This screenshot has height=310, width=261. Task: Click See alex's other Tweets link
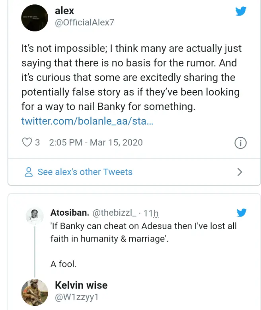[85, 172]
